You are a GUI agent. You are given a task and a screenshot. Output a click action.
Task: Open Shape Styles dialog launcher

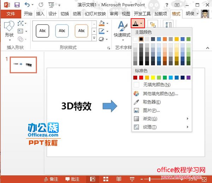109,48
